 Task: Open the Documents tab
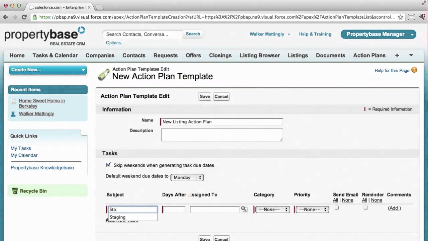click(331, 56)
